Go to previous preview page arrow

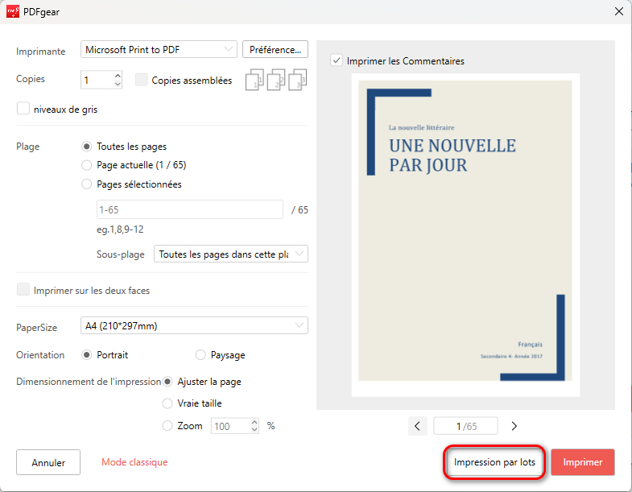[x=418, y=426]
